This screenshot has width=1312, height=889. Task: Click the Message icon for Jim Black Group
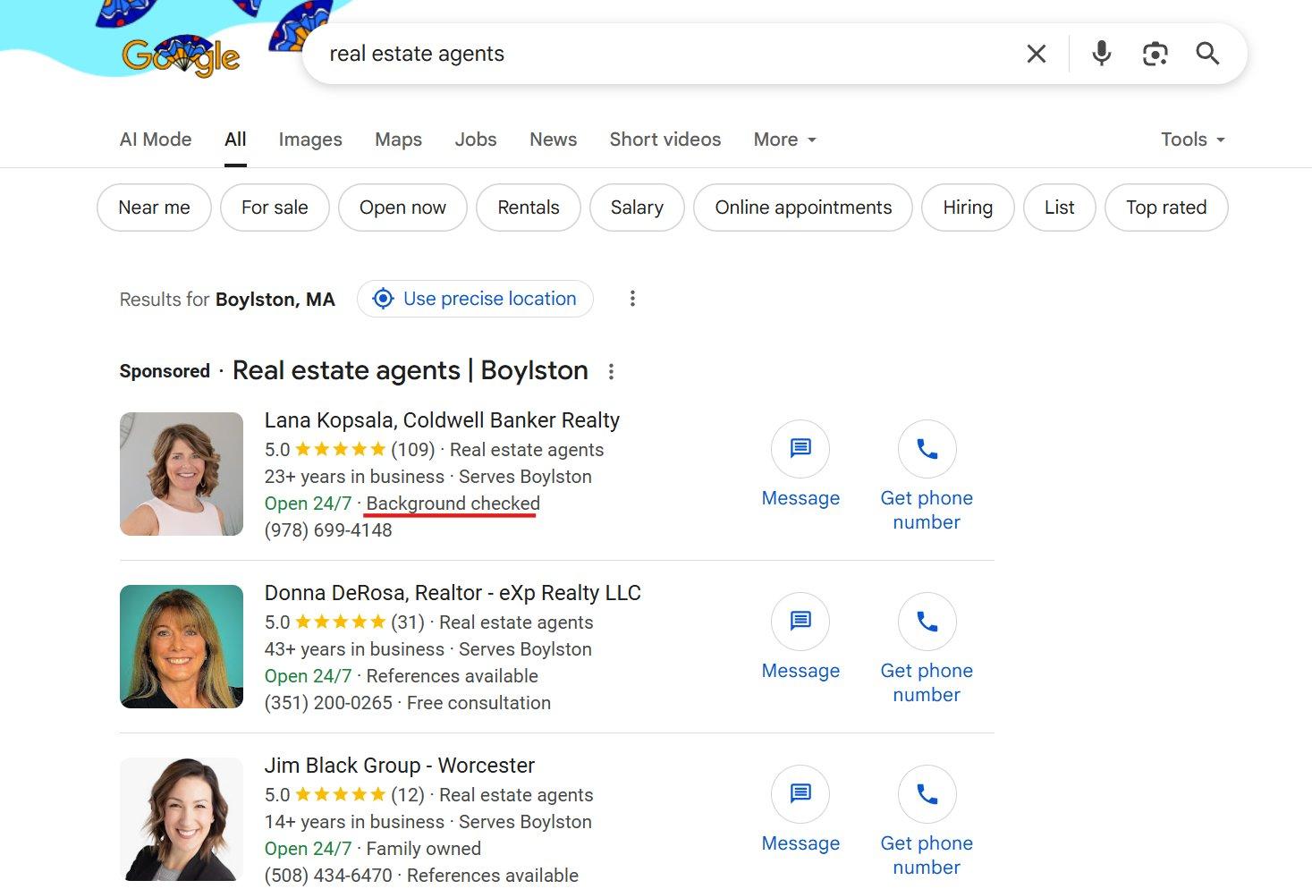[x=800, y=794]
